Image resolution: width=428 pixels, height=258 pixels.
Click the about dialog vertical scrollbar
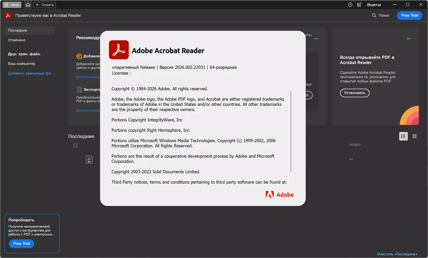[x=291, y=131]
